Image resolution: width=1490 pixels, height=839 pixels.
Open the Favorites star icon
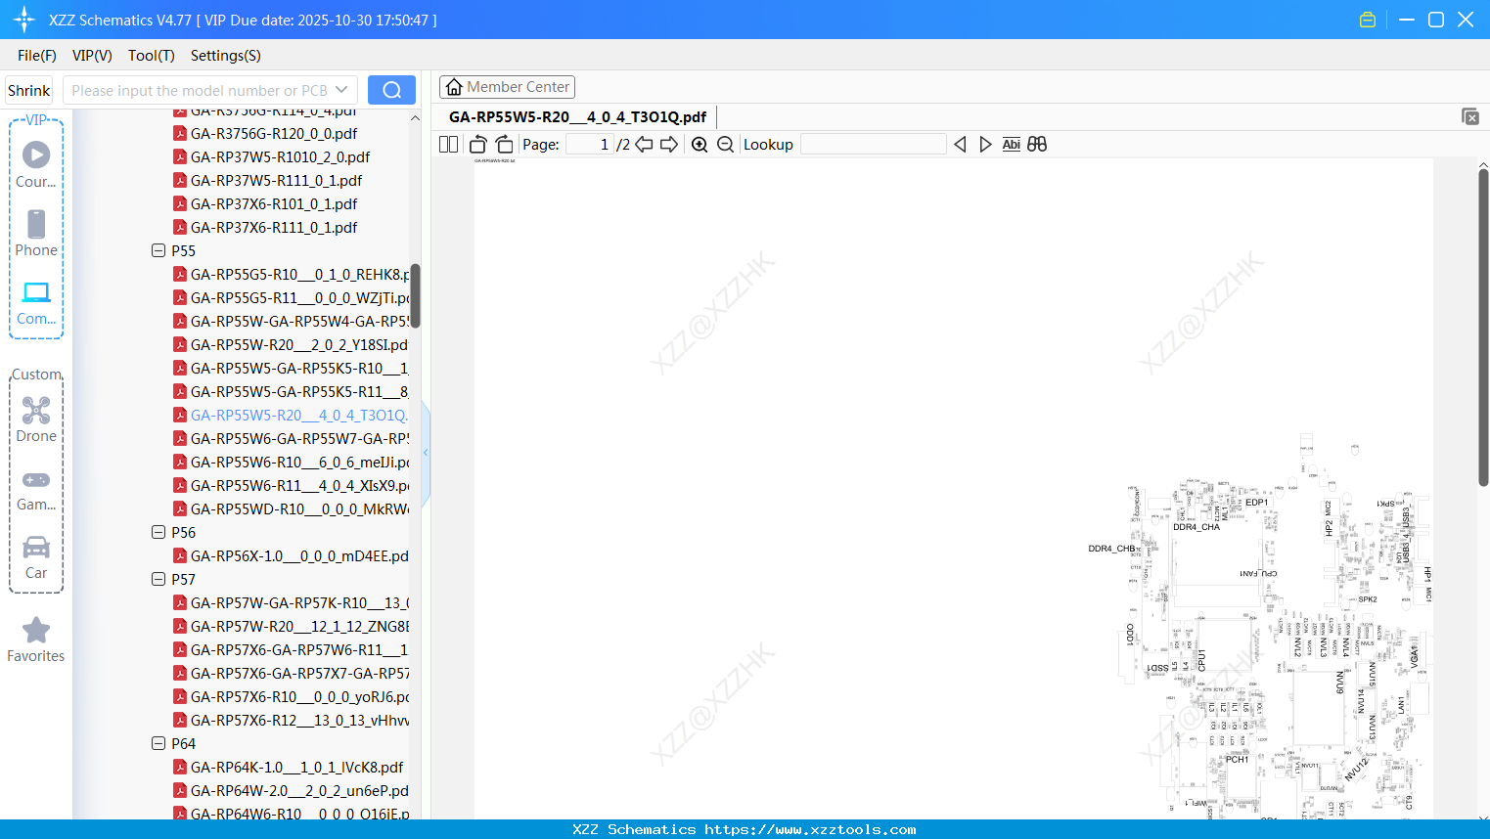click(x=36, y=630)
